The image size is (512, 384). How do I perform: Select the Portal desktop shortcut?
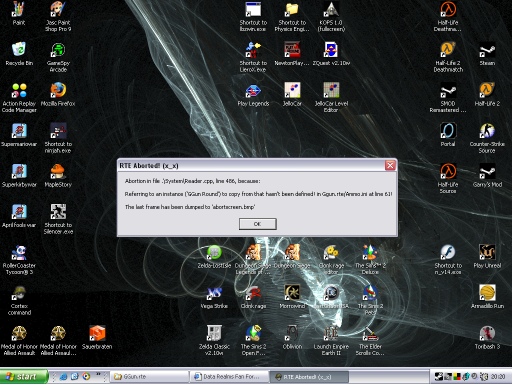(x=448, y=131)
